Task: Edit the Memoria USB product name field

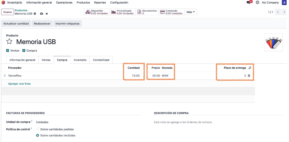Action: pos(36,42)
